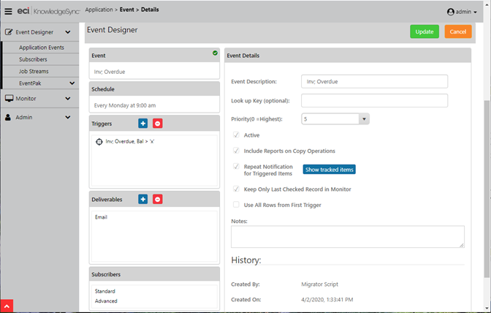
Task: Click the Event Description input field
Action: click(375, 81)
